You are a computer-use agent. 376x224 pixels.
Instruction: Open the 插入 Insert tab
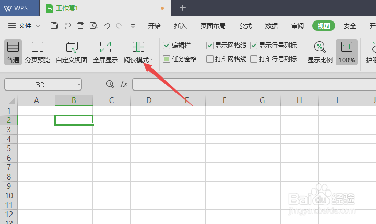point(180,26)
